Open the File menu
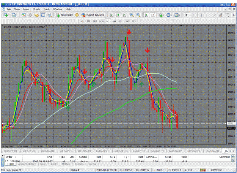 [x=9, y=9]
